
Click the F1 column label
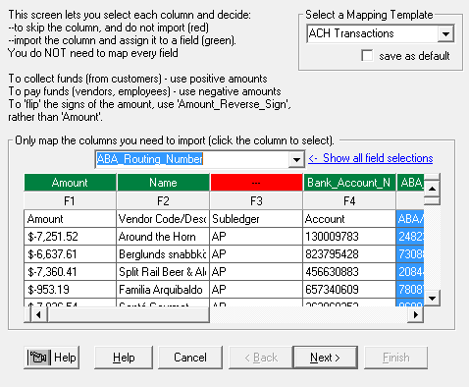pyautogui.click(x=70, y=200)
